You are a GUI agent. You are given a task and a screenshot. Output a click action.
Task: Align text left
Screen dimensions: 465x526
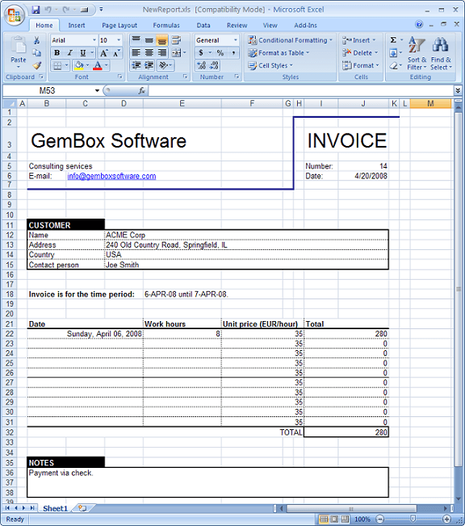coord(136,52)
